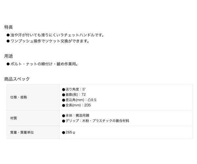Click the 材質 row header cell
The height and width of the screenshot is (164, 197).
coord(14,118)
